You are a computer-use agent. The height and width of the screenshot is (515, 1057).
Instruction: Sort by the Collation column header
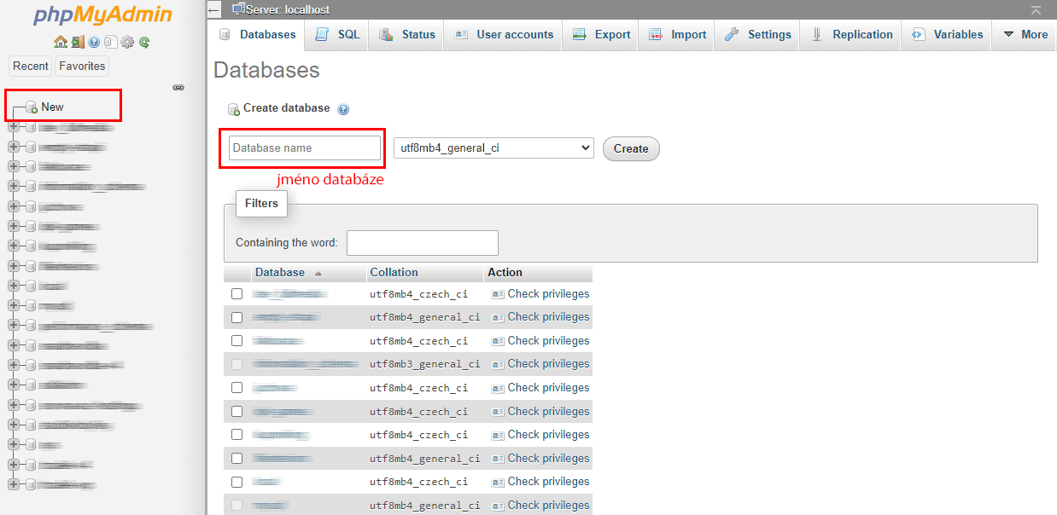[x=394, y=272]
